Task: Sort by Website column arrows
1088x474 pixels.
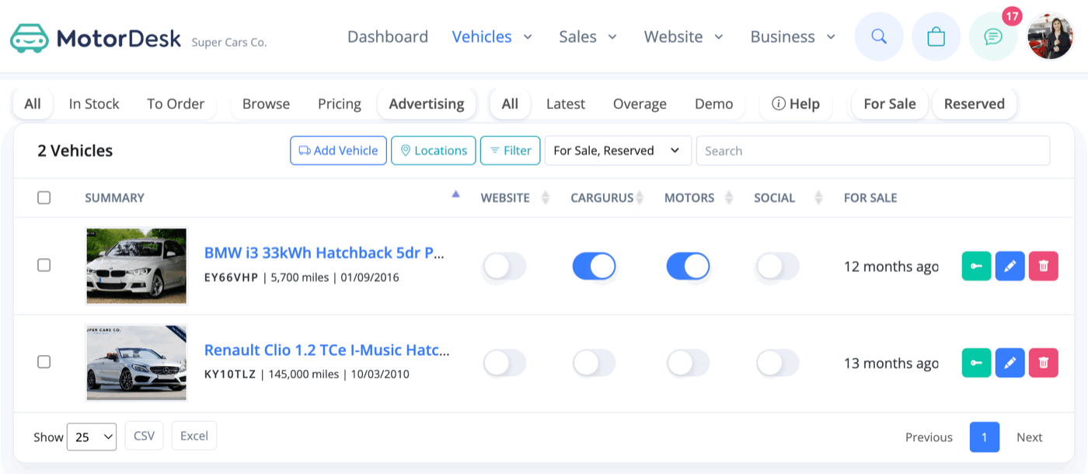Action: point(546,198)
